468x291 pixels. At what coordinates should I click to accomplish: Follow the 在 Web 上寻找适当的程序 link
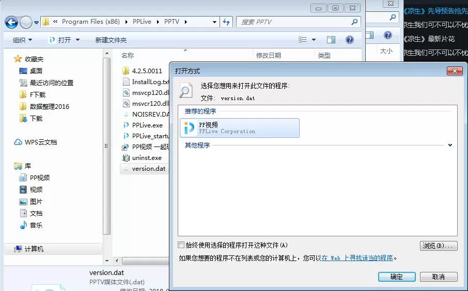tap(357, 258)
